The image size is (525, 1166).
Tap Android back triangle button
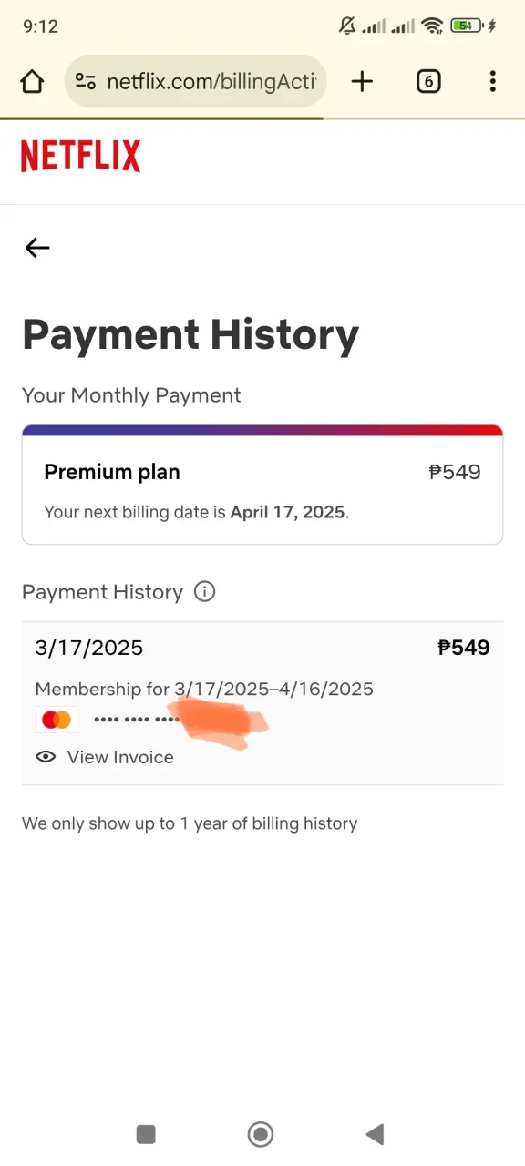point(375,1134)
